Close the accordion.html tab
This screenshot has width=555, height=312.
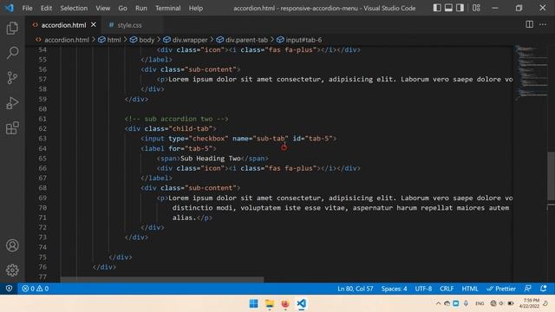[x=94, y=25]
